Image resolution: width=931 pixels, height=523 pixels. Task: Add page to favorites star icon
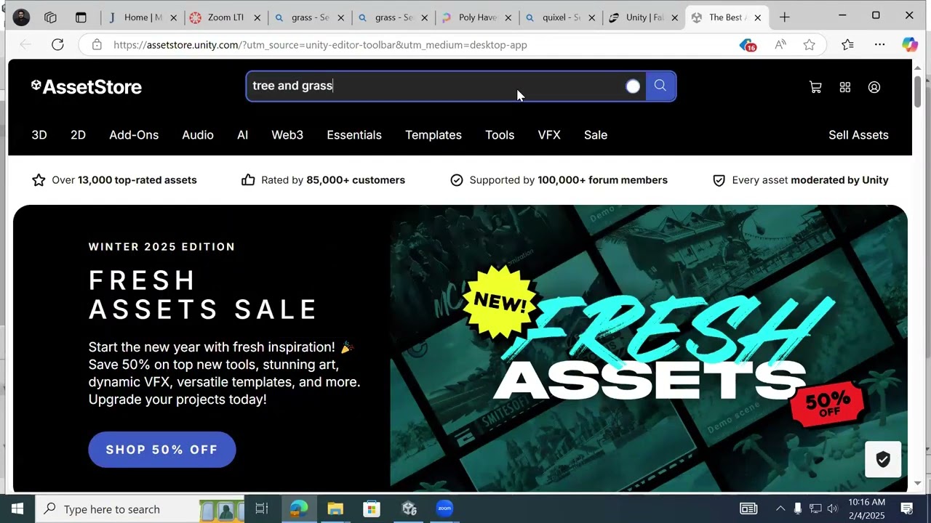[810, 45]
